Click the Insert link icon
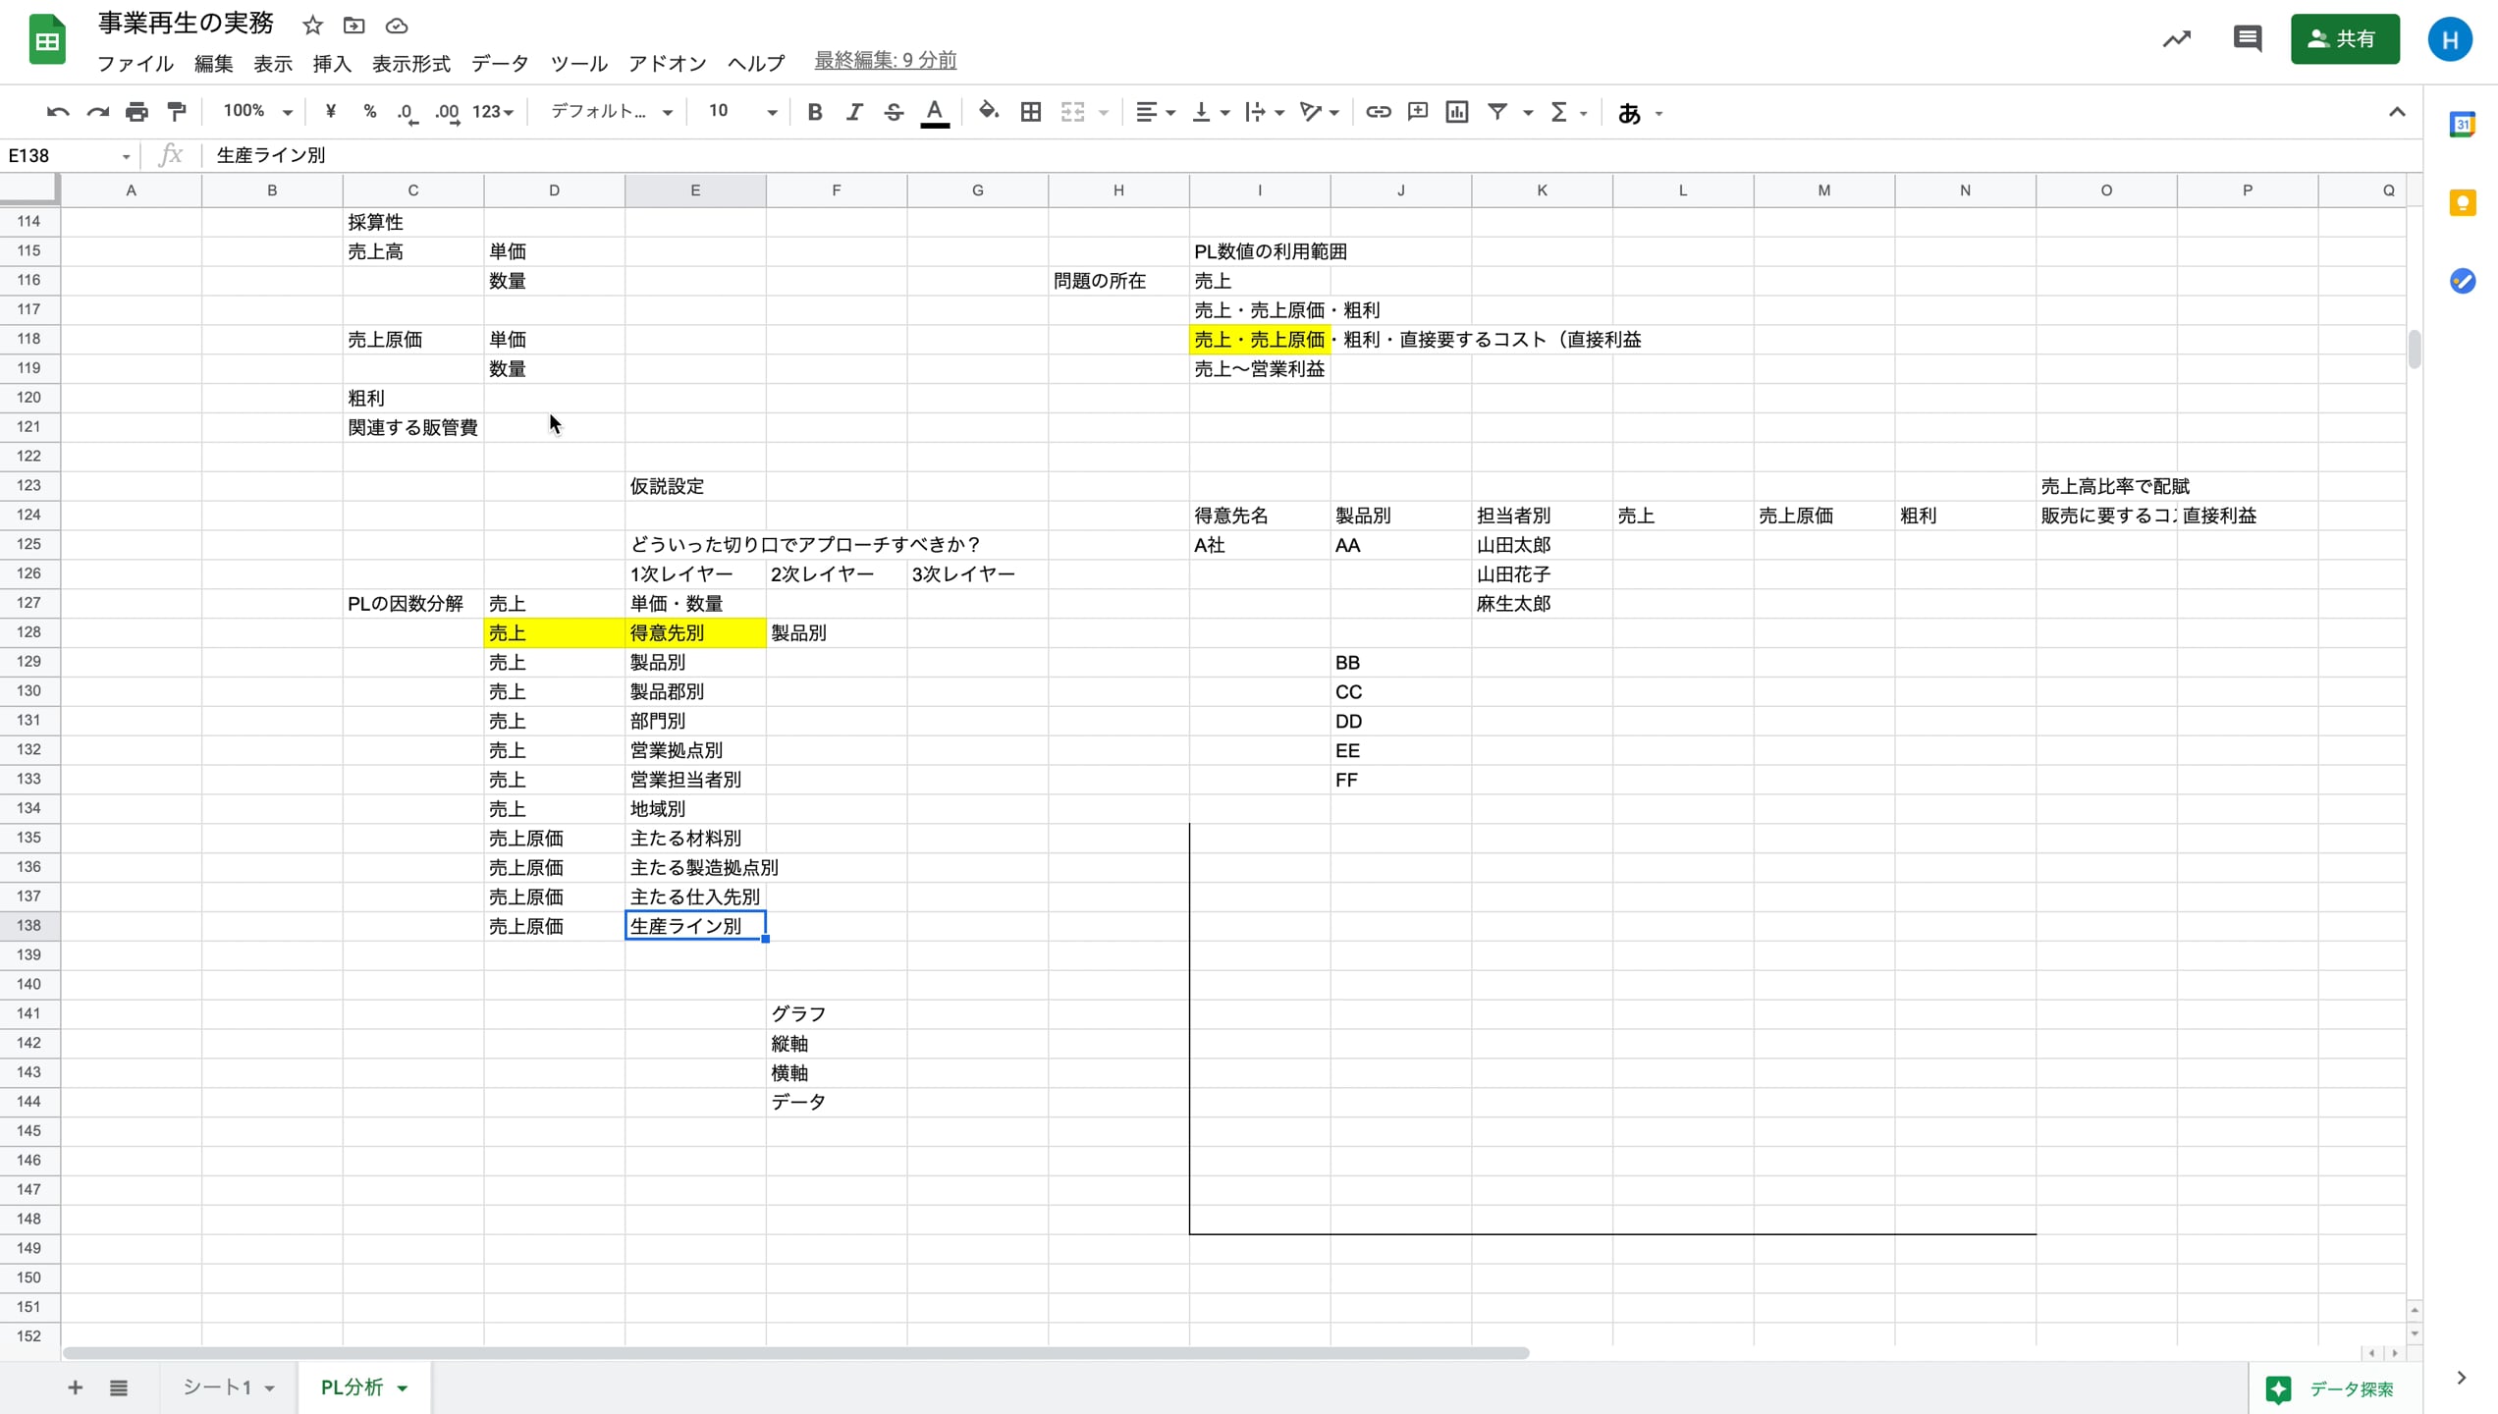The height and width of the screenshot is (1414, 2498). pyautogui.click(x=1378, y=112)
